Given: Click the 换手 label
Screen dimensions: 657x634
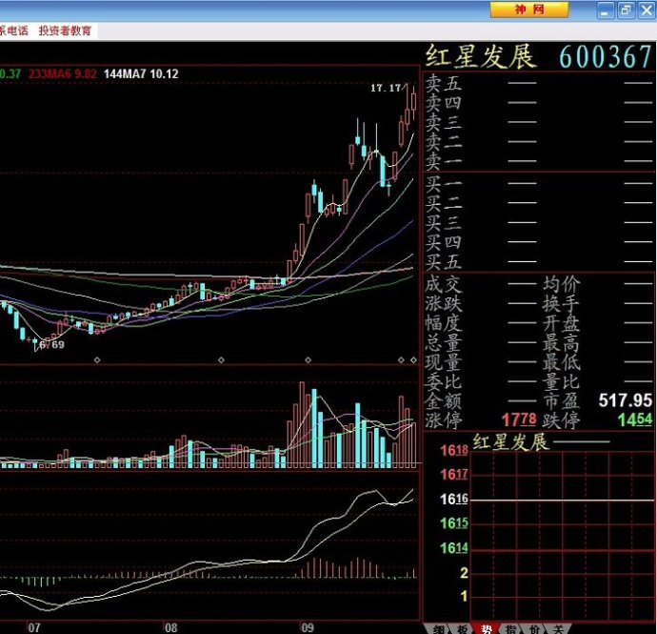Looking at the screenshot, I should click(x=562, y=304).
